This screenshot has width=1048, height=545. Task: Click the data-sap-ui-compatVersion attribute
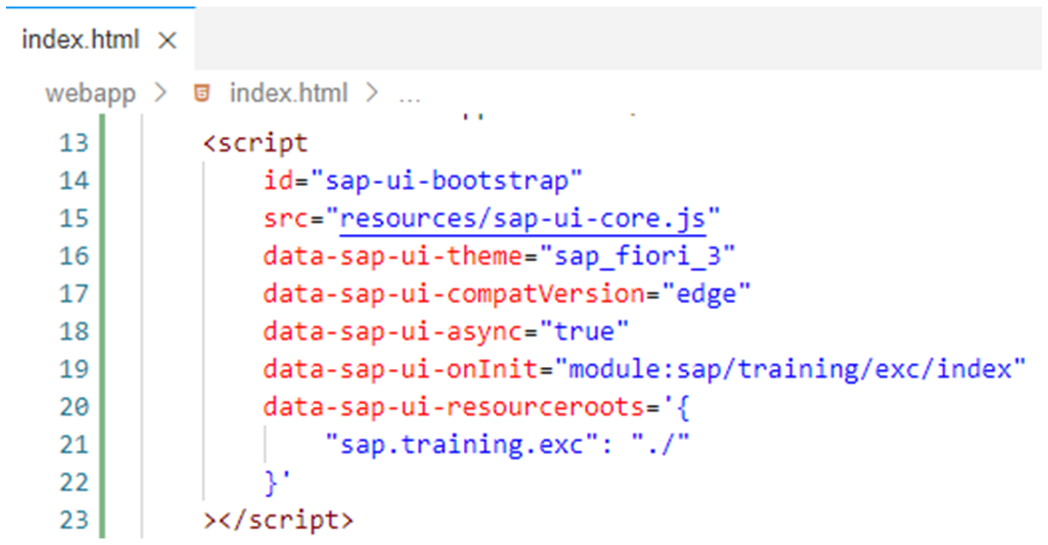[454, 294]
